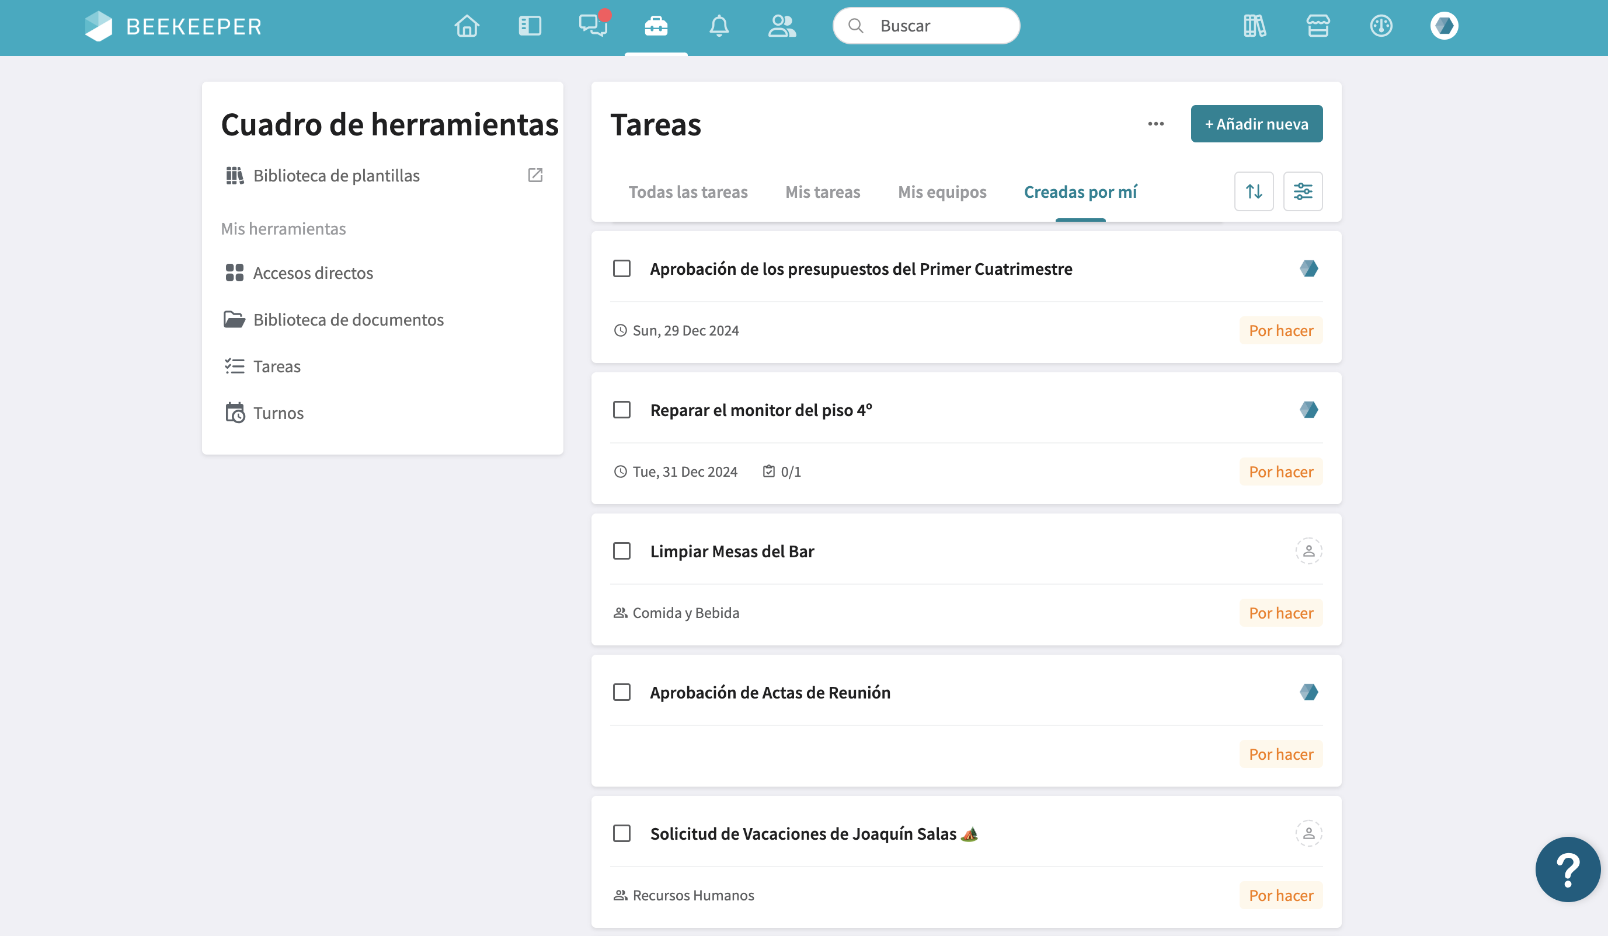Open the chat messages icon
This screenshot has width=1608, height=936.
click(x=593, y=26)
